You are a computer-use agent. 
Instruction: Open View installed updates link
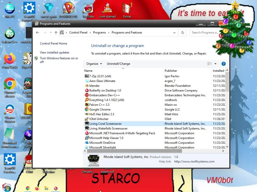(x=54, y=52)
